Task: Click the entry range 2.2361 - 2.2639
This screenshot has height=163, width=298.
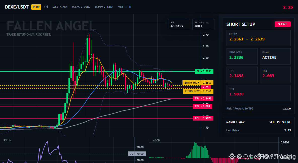Action: click(247, 39)
